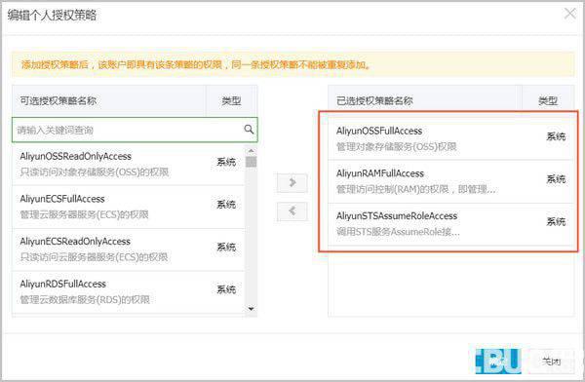Click description 管理云数据库服务(RDS)的权限
This screenshot has width=585, height=382.
coord(85,300)
